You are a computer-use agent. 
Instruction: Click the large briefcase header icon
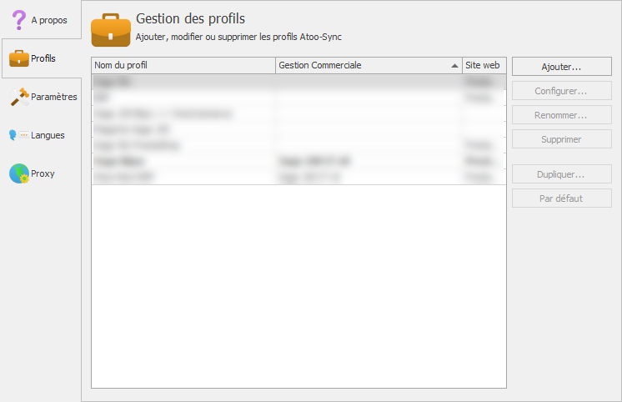(110, 29)
